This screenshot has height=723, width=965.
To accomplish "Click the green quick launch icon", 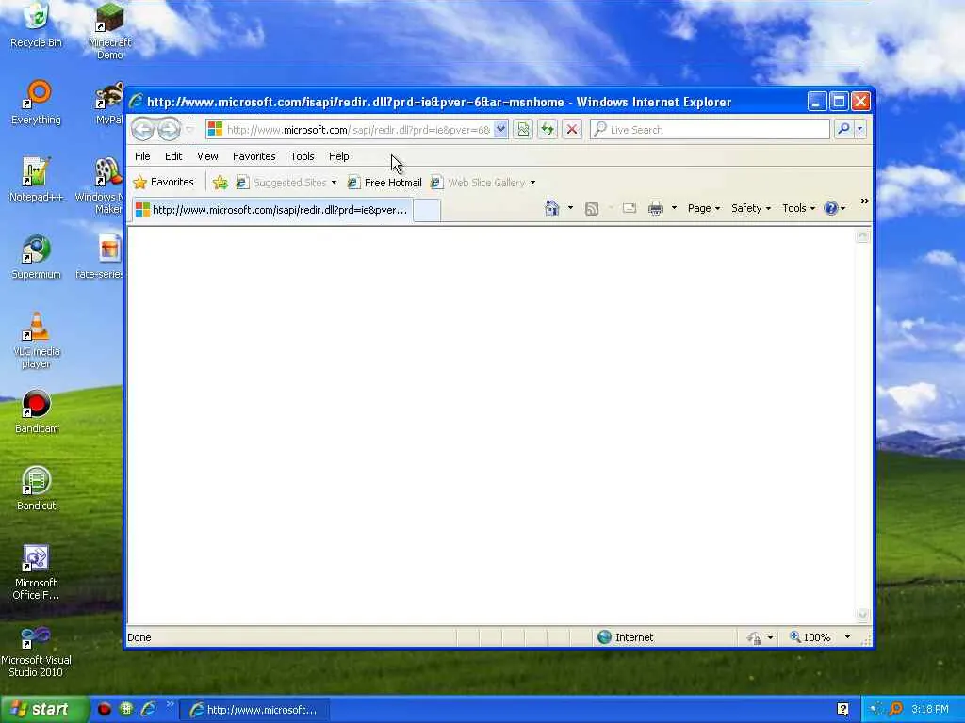I will (x=126, y=710).
